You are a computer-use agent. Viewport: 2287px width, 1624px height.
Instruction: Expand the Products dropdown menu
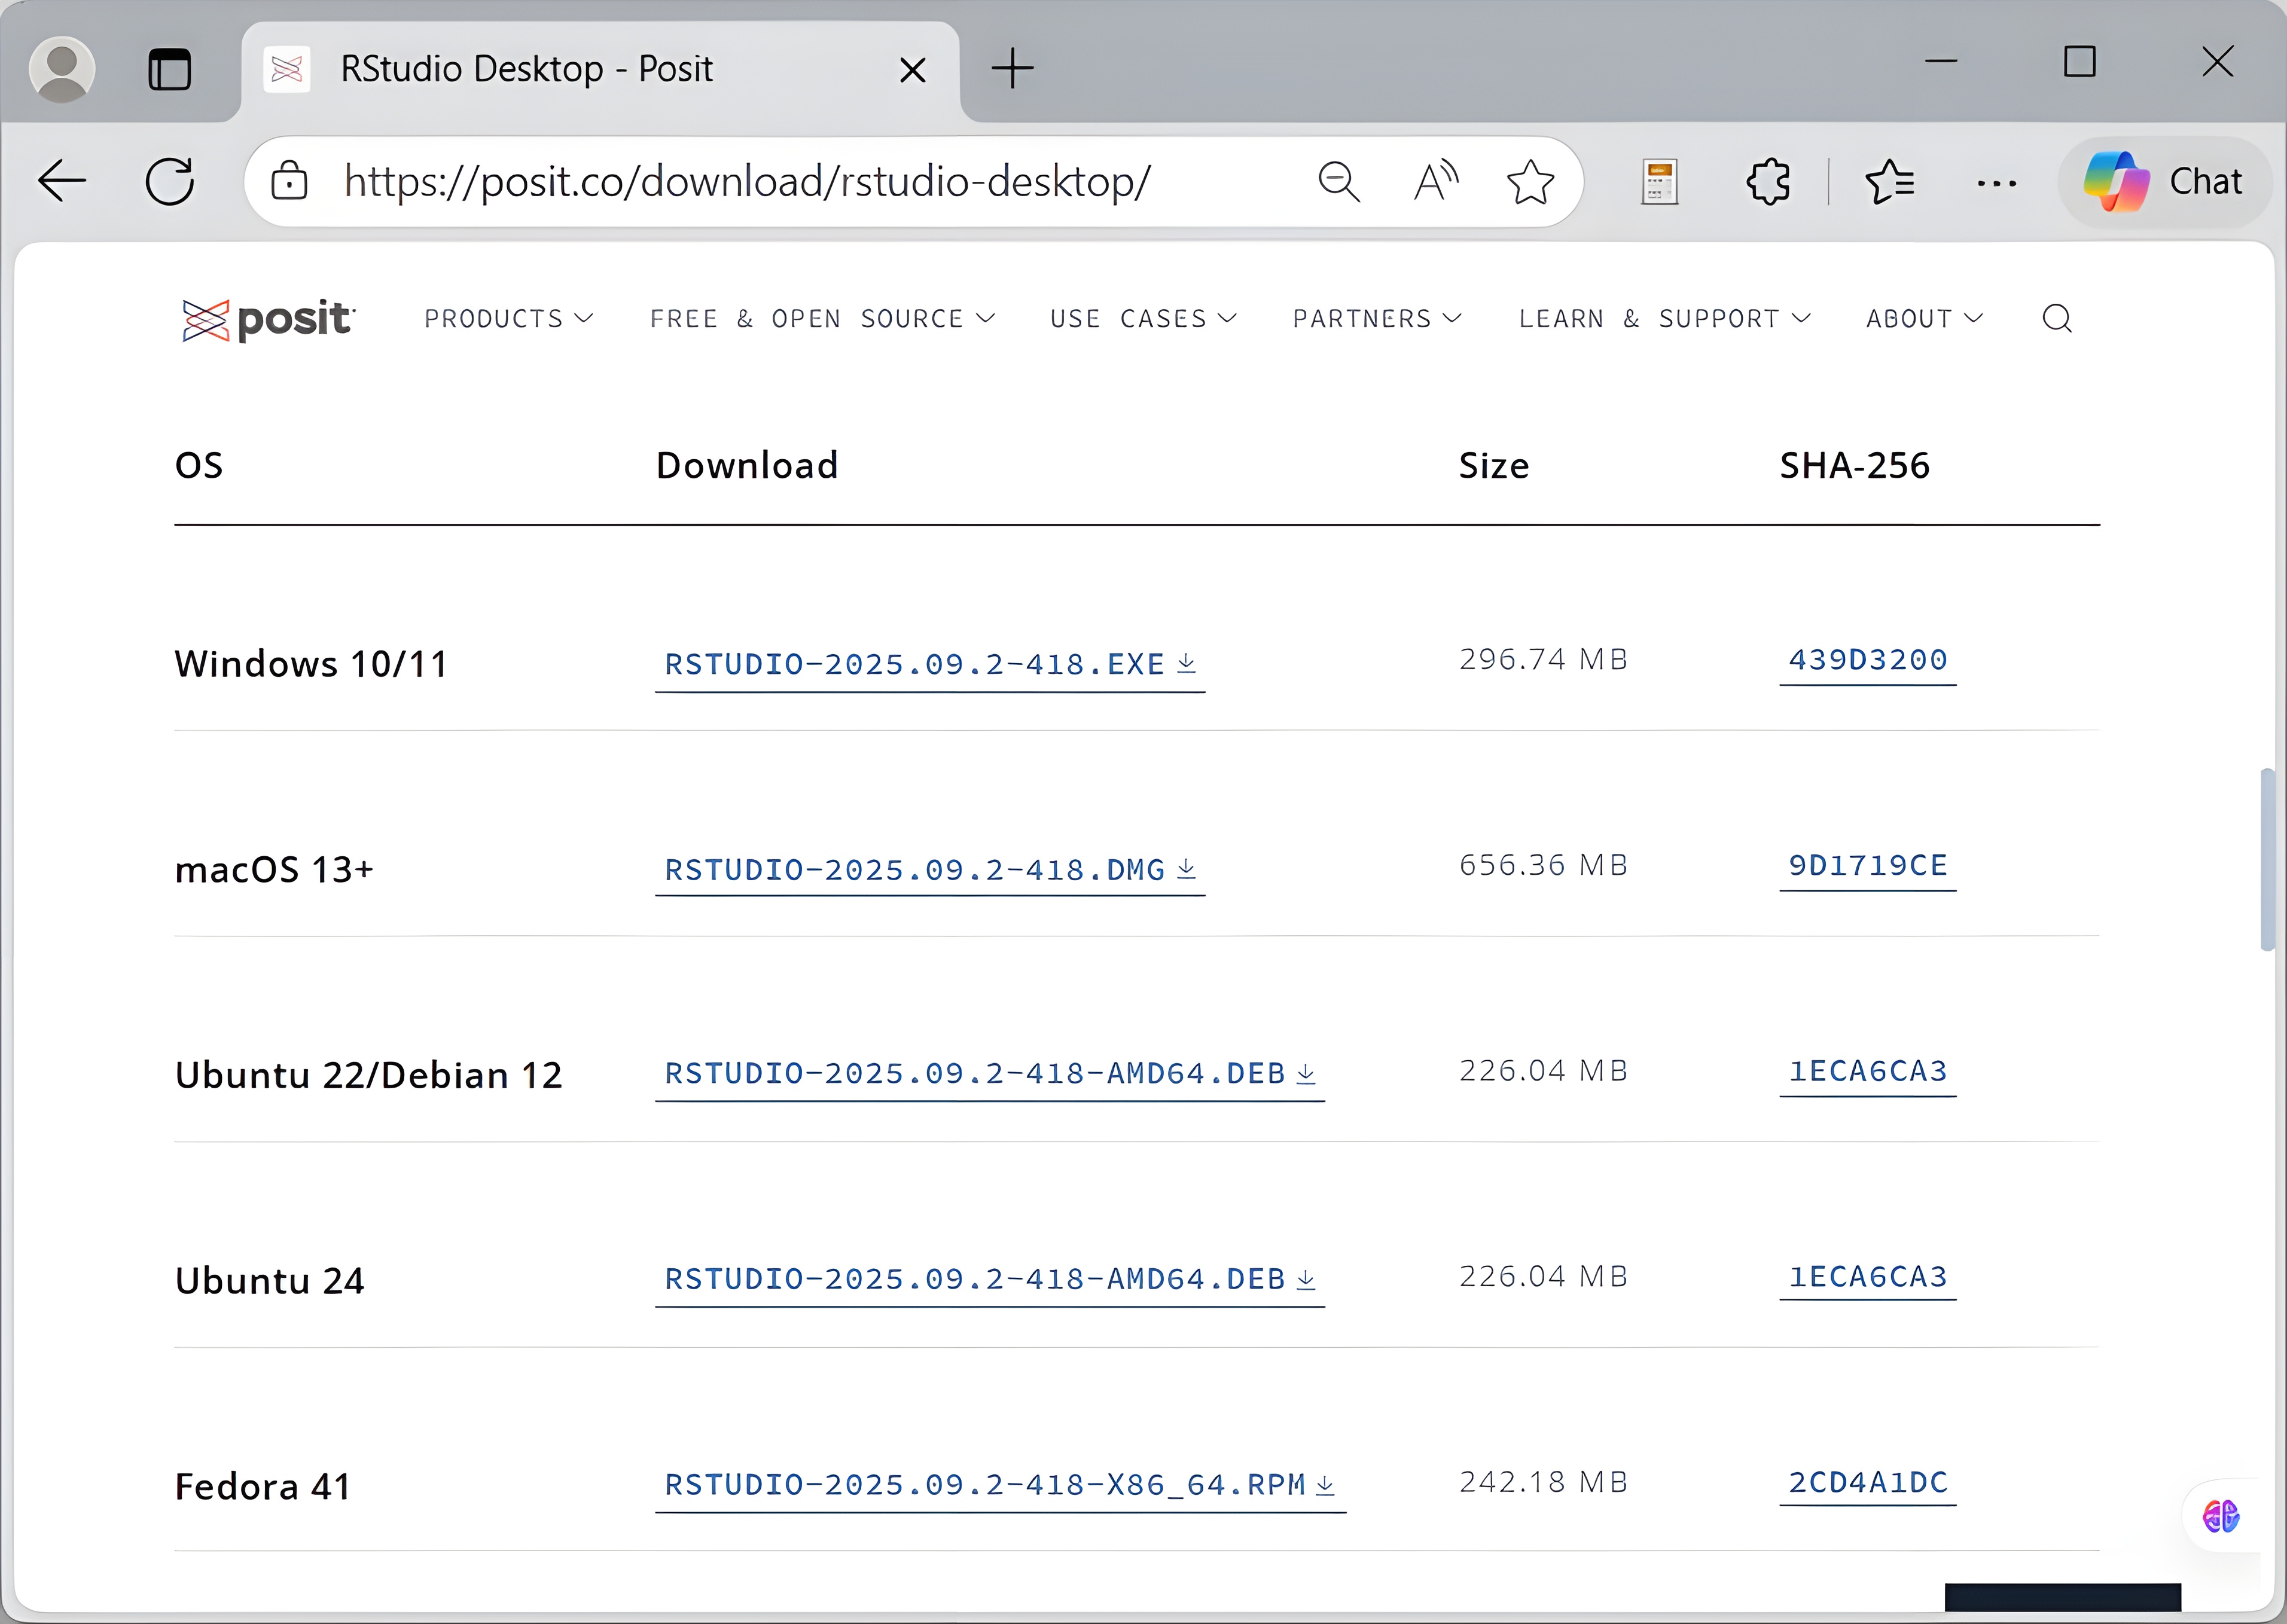pyautogui.click(x=508, y=319)
